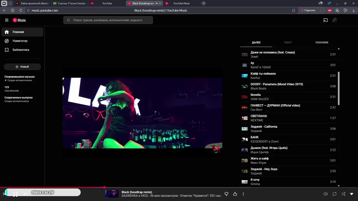Play Novella by IVAN VALEEV
Screen dimensions: 358x201
289,97
